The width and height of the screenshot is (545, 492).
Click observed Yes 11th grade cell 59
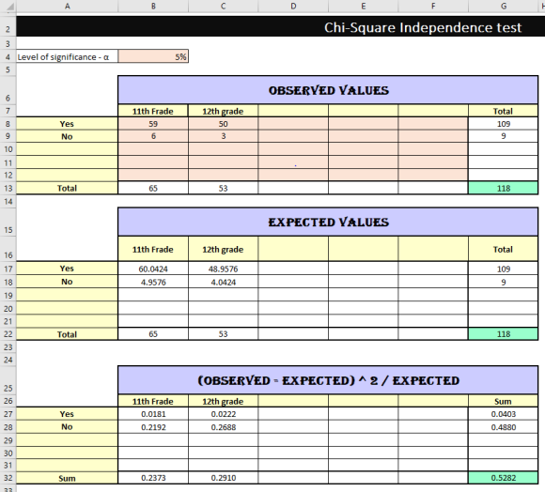point(153,124)
